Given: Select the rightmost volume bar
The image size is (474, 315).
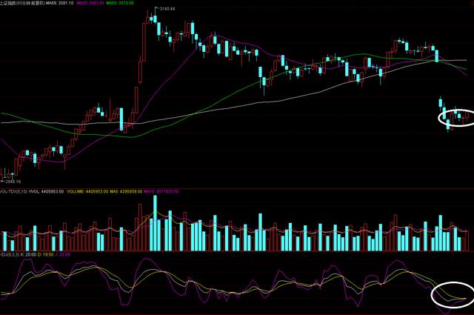Looking at the screenshot, I should click(466, 240).
